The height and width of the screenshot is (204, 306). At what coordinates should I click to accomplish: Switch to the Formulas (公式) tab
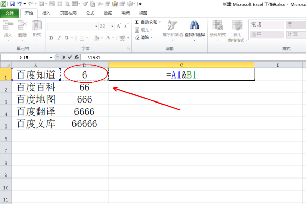click(90, 13)
